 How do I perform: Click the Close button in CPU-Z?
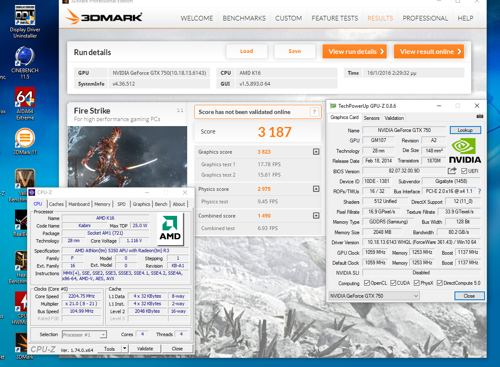pyautogui.click(x=177, y=349)
